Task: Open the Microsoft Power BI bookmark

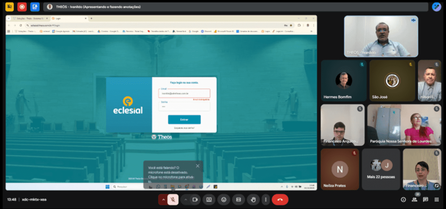Action: [x=224, y=31]
